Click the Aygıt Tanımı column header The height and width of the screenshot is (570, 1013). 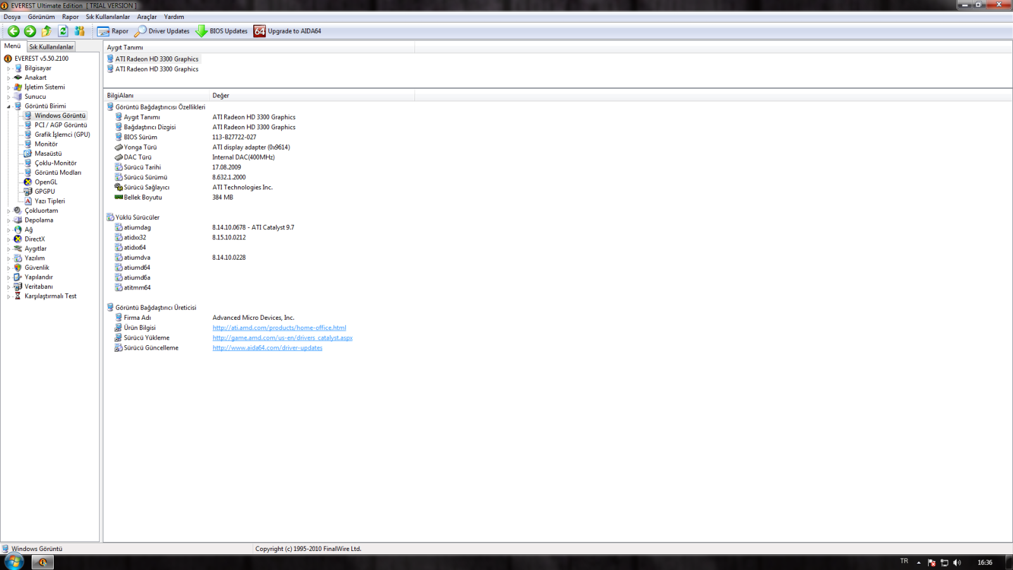(260, 47)
